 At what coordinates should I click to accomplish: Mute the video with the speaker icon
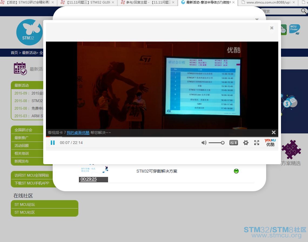point(204,143)
